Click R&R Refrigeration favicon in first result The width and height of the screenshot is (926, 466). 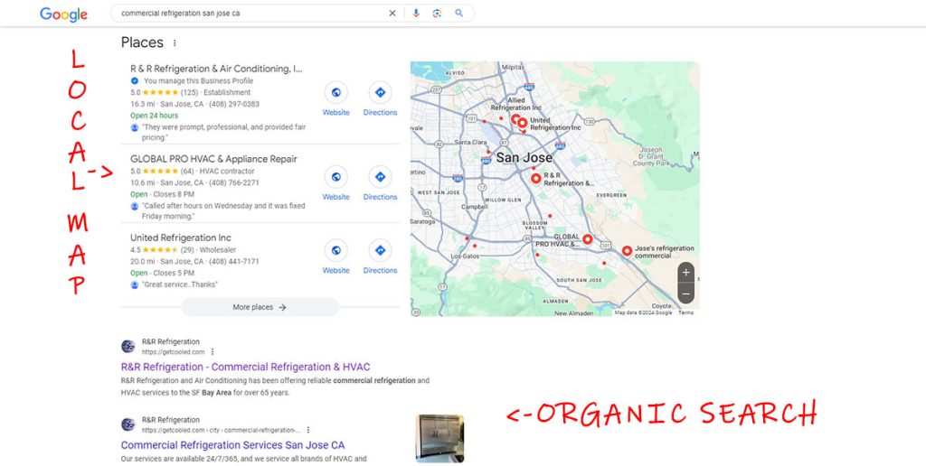click(x=128, y=346)
